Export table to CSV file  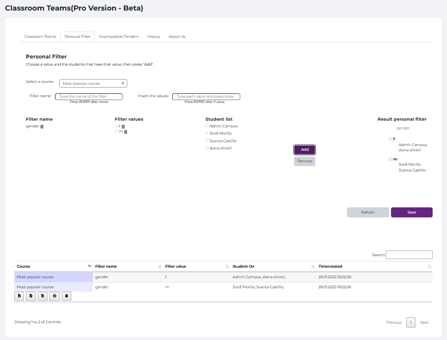[x=31, y=296]
